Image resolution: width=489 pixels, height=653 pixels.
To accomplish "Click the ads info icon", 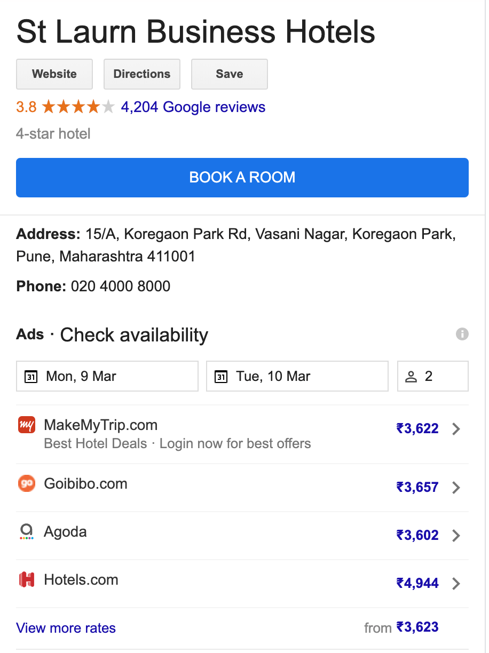I will pos(462,334).
